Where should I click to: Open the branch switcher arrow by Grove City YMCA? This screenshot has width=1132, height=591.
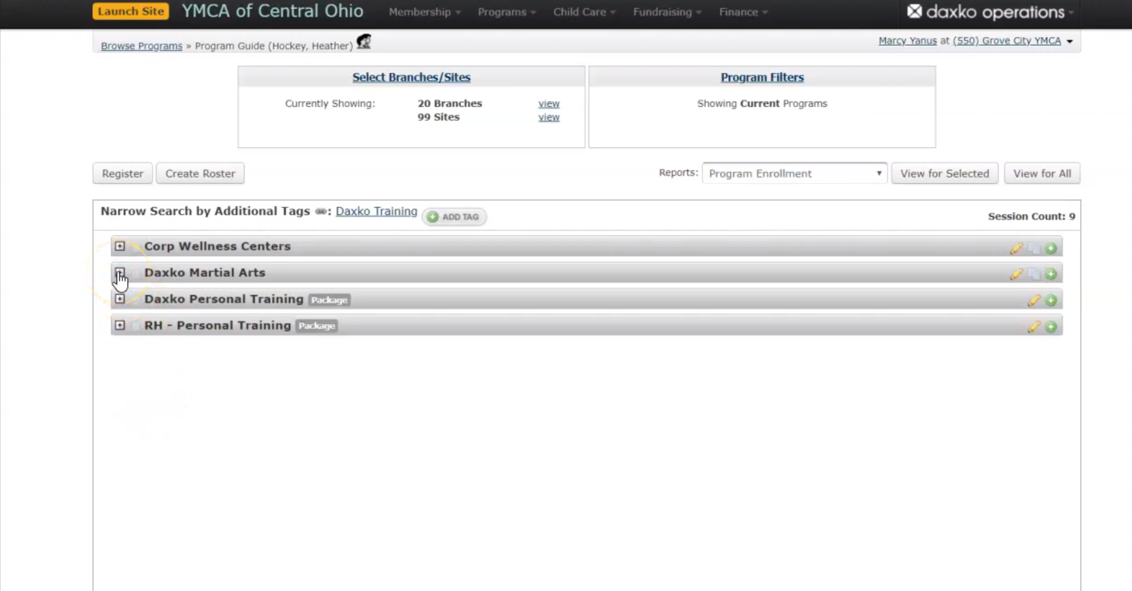(1069, 42)
